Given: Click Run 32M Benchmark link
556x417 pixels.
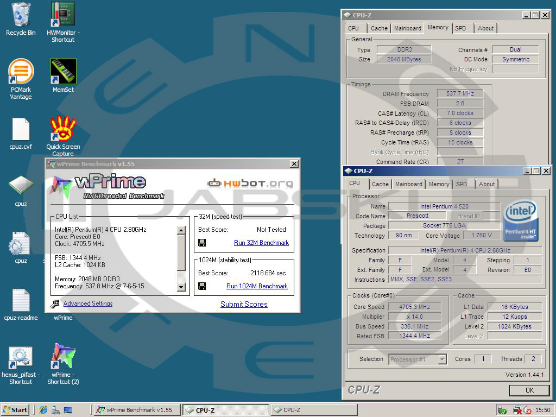Looking at the screenshot, I should 261,243.
